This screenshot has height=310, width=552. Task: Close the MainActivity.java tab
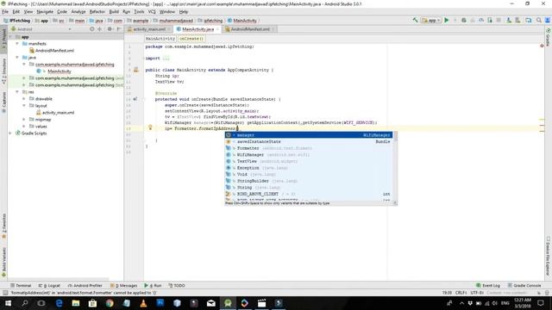click(x=217, y=29)
